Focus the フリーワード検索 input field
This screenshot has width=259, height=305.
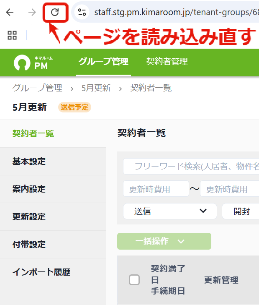click(191, 166)
